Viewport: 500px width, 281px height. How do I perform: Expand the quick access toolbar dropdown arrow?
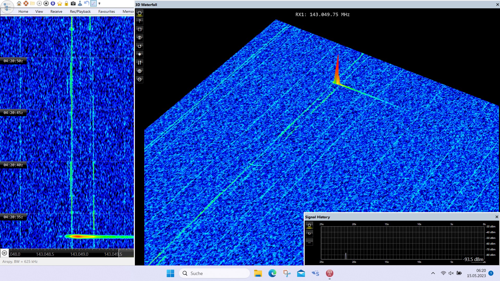point(99,4)
